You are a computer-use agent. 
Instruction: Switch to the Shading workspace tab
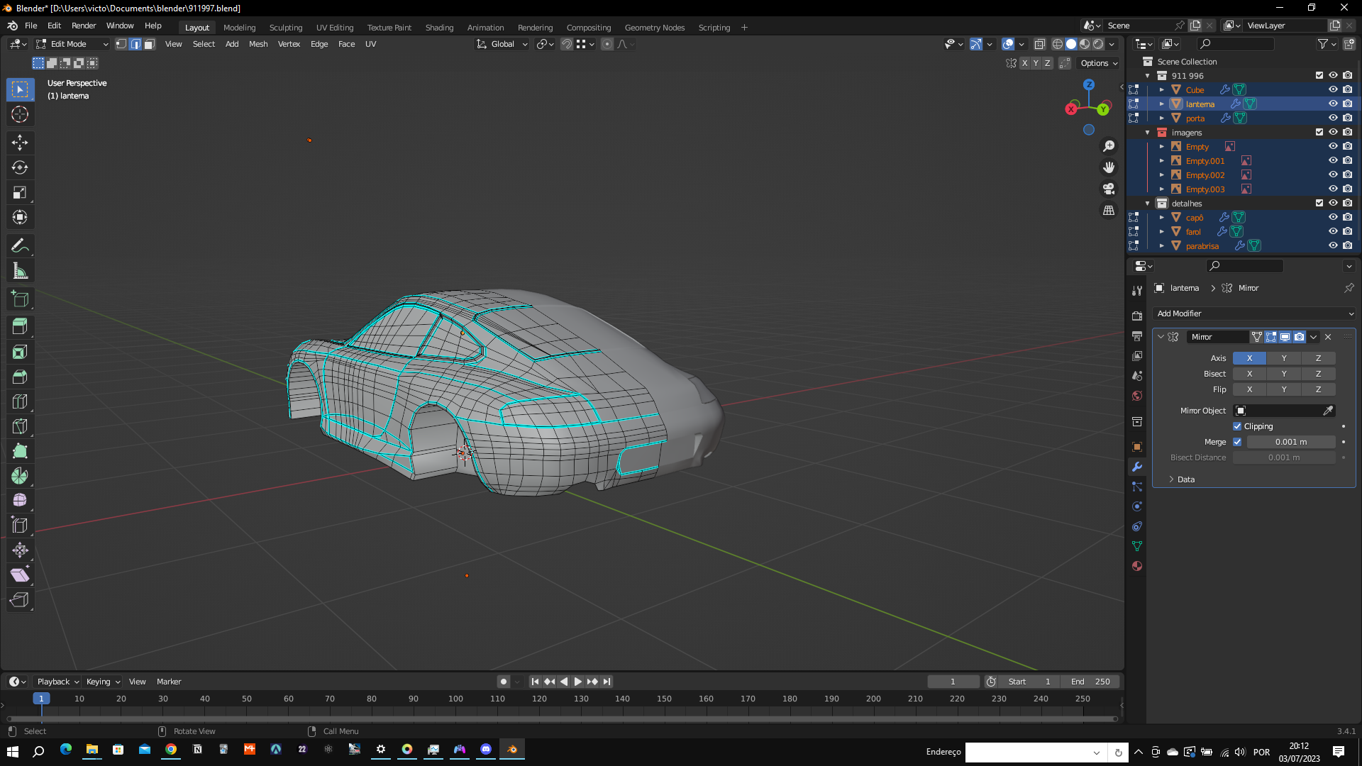[x=439, y=28]
